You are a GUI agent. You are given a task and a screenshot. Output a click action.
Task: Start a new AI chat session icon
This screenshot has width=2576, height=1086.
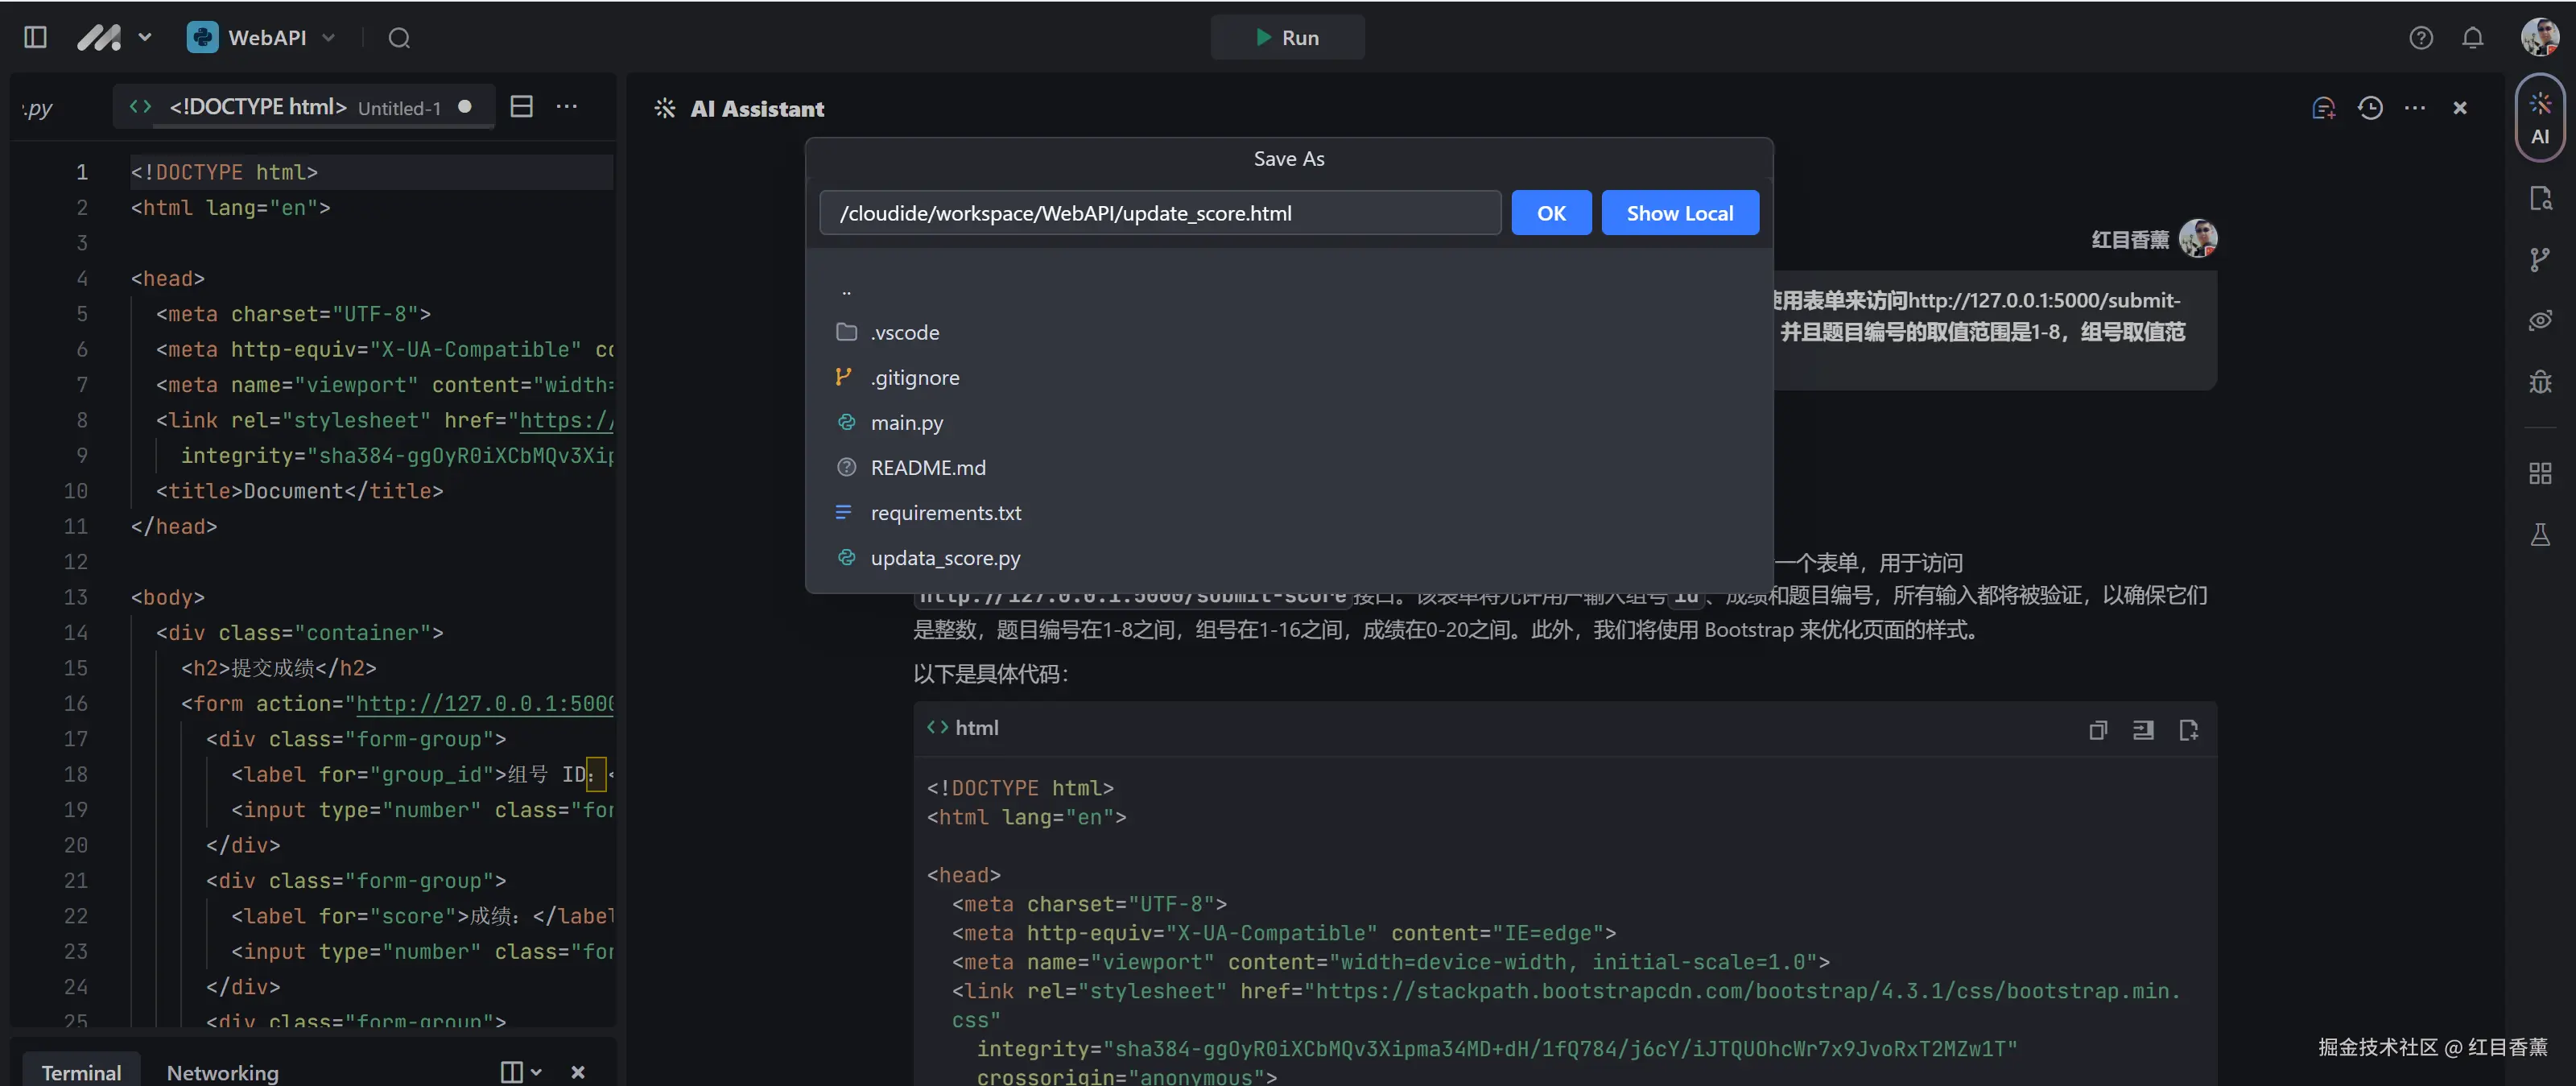2323,108
